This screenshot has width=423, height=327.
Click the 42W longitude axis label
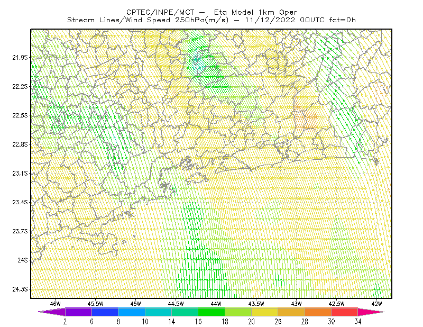tap(376, 304)
